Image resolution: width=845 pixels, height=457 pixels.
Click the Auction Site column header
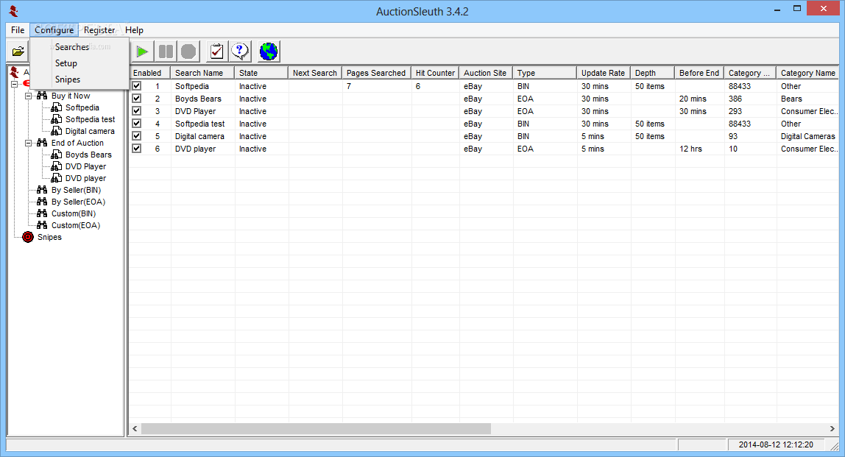pos(486,73)
